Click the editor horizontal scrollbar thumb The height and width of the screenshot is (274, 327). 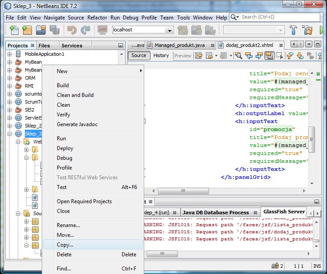(x=183, y=191)
